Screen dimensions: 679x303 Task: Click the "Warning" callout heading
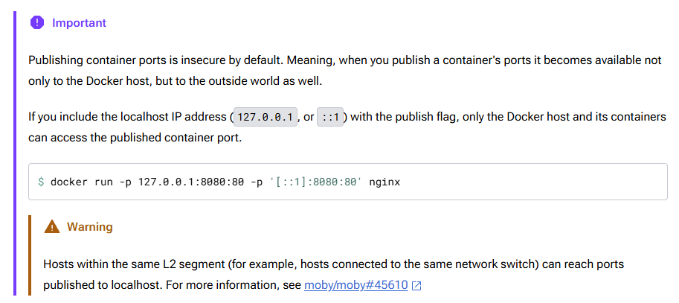pos(89,226)
